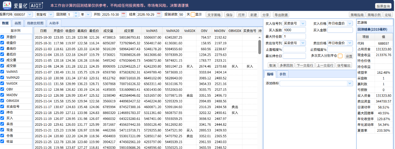The width and height of the screenshot is (395, 149).
Task: Open the end date calendar picker
Action: (x=159, y=15)
